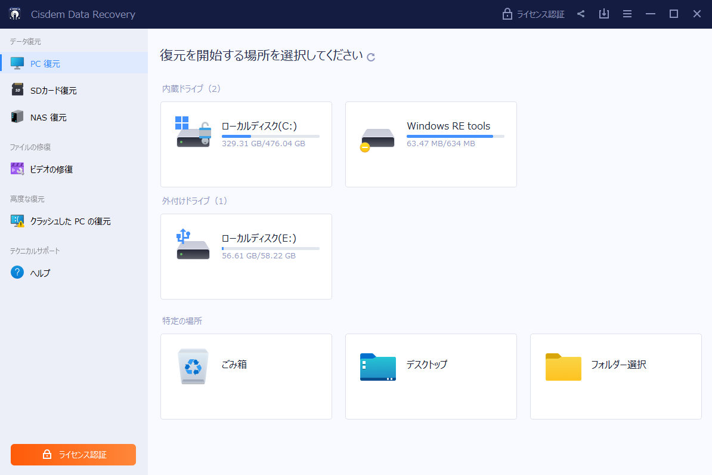Viewport: 712px width, 475px height.
Task: Click the download/import icon in title bar
Action: 604,14
